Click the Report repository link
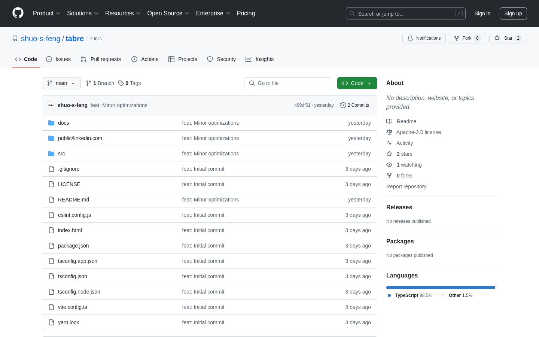Screen dimensions: 539x337 pos(406,186)
